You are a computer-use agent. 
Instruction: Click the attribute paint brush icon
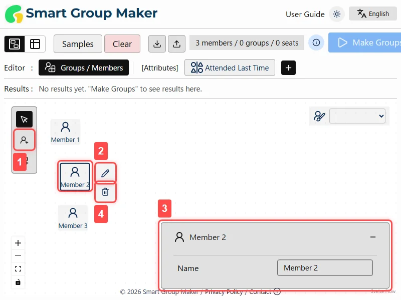(319, 116)
